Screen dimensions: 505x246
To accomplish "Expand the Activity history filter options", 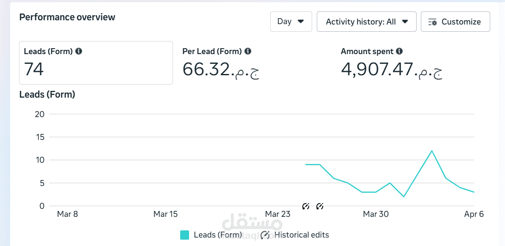I will pyautogui.click(x=405, y=22).
